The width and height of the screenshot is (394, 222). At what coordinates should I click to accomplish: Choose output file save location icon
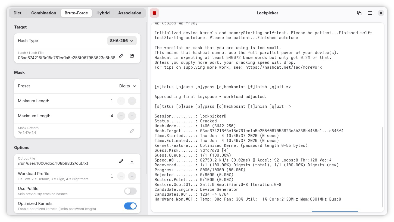[x=132, y=161]
